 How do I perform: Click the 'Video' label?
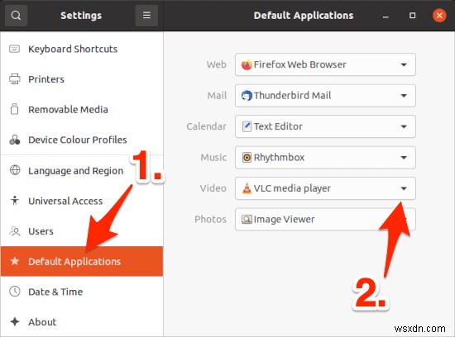coord(213,188)
